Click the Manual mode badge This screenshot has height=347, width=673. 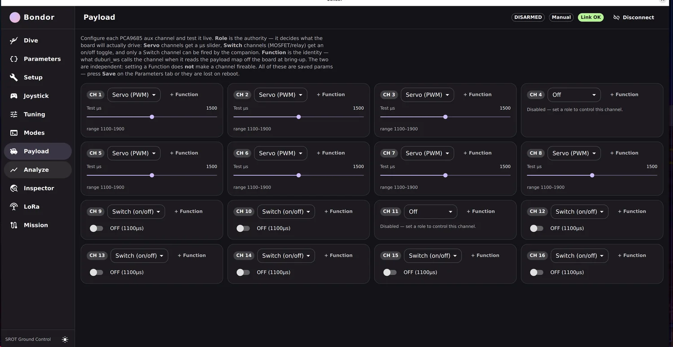[561, 17]
